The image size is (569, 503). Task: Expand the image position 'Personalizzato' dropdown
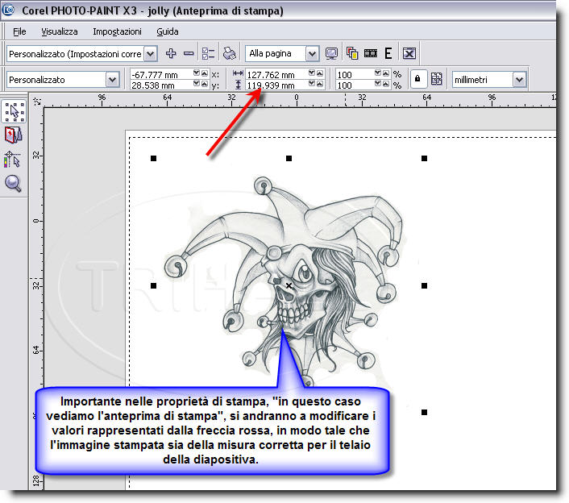113,80
